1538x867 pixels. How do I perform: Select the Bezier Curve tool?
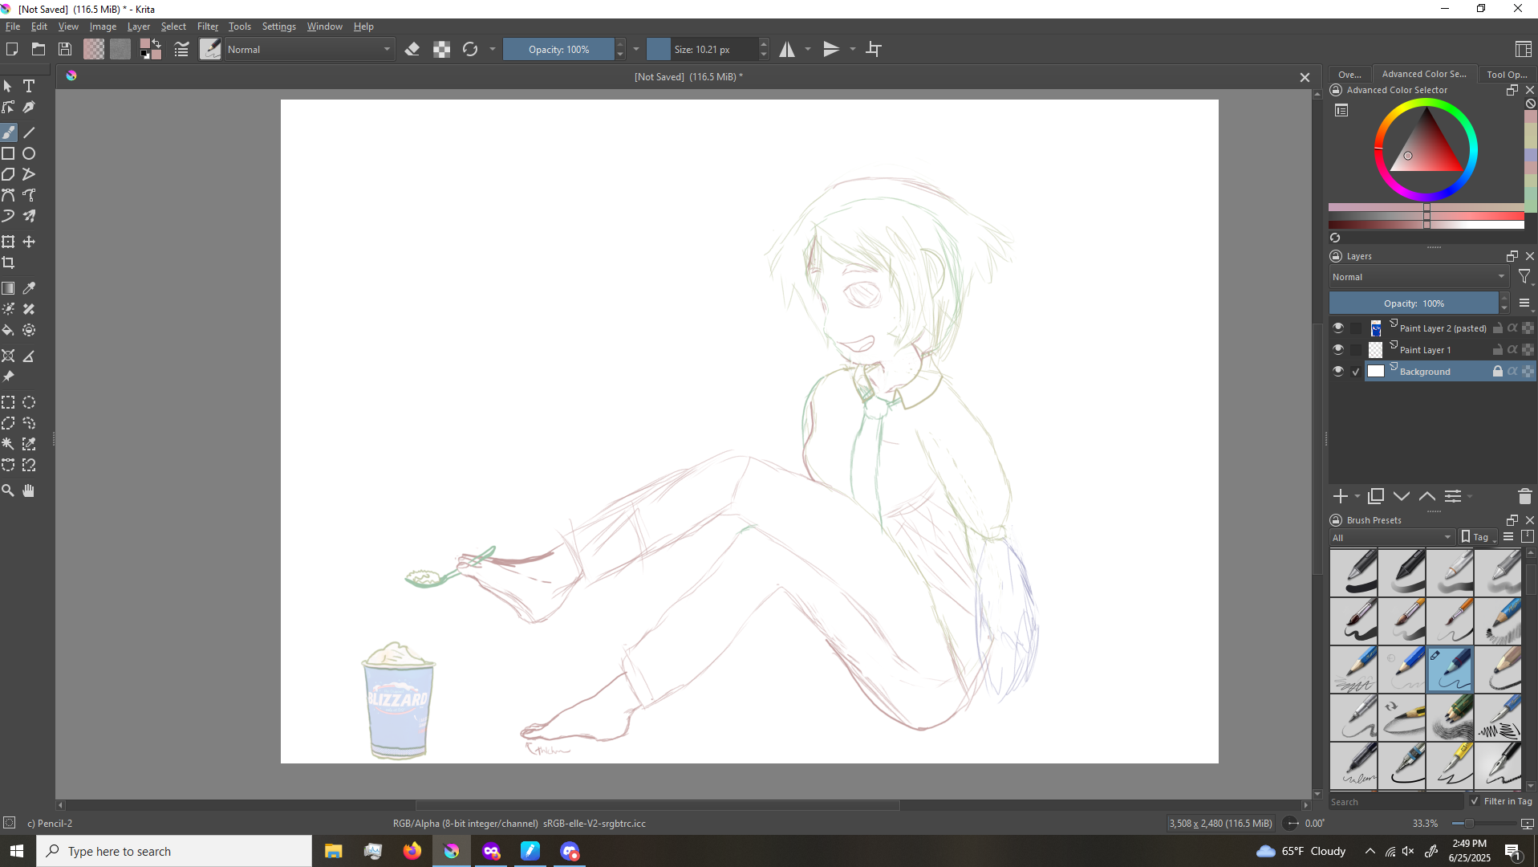(x=8, y=195)
